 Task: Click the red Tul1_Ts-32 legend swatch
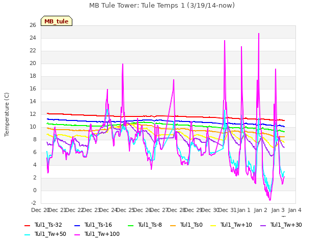(27, 225)
